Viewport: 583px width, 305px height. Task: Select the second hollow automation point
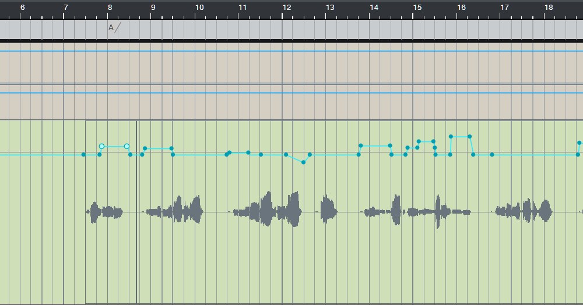pyautogui.click(x=127, y=146)
